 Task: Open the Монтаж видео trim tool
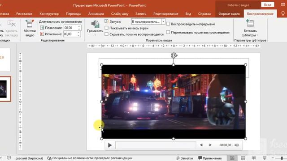[x=30, y=28]
